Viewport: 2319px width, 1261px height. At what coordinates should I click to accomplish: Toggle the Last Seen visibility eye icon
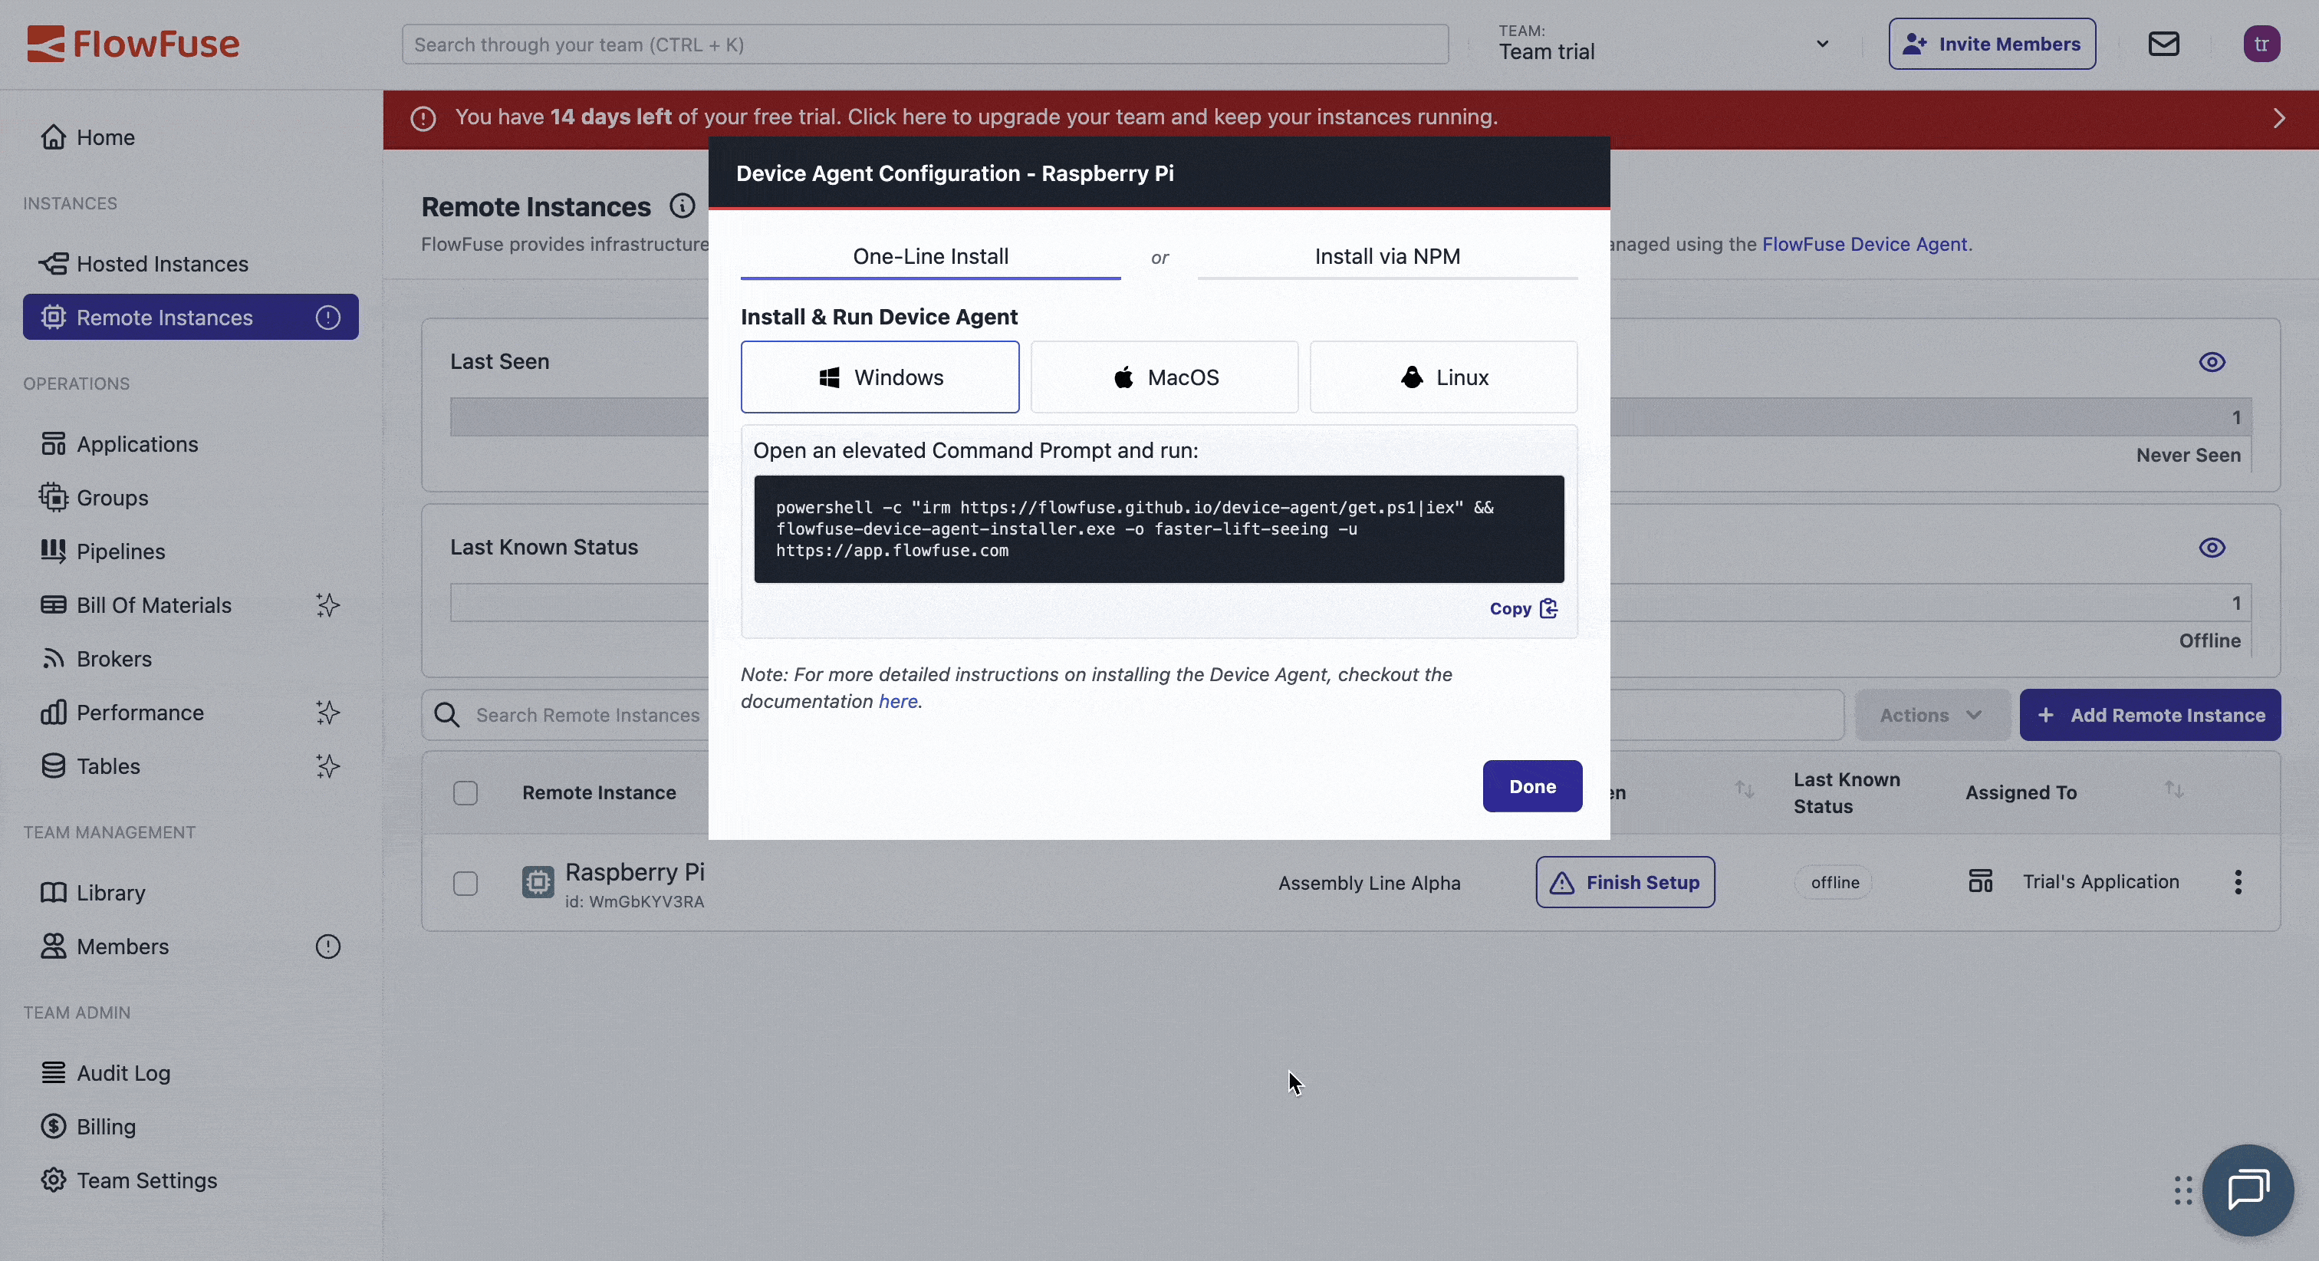pos(2212,362)
